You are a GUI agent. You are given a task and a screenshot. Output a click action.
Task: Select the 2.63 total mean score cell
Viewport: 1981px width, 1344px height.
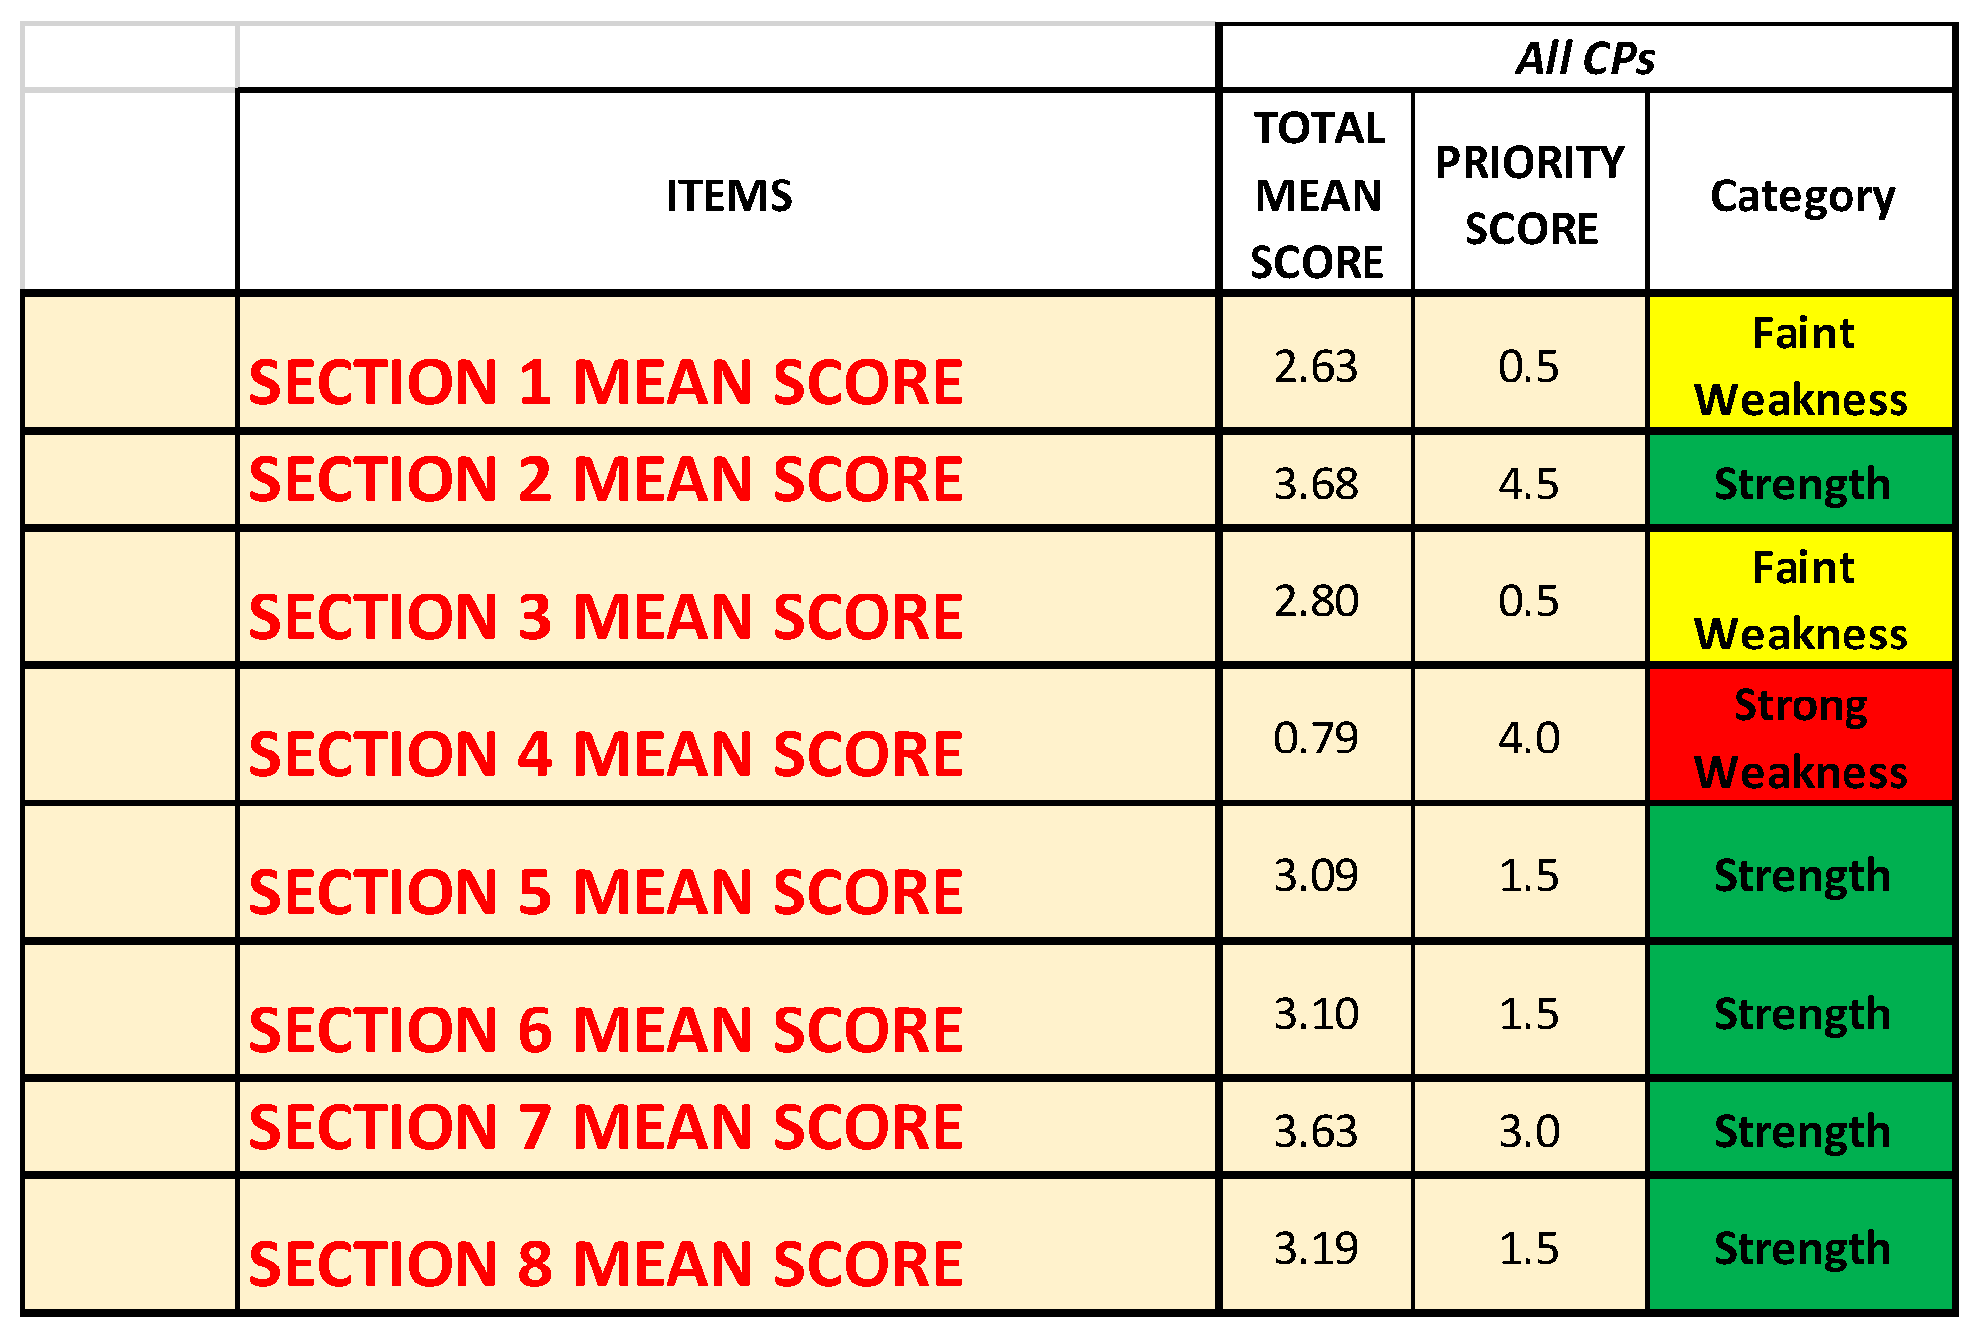[1315, 366]
